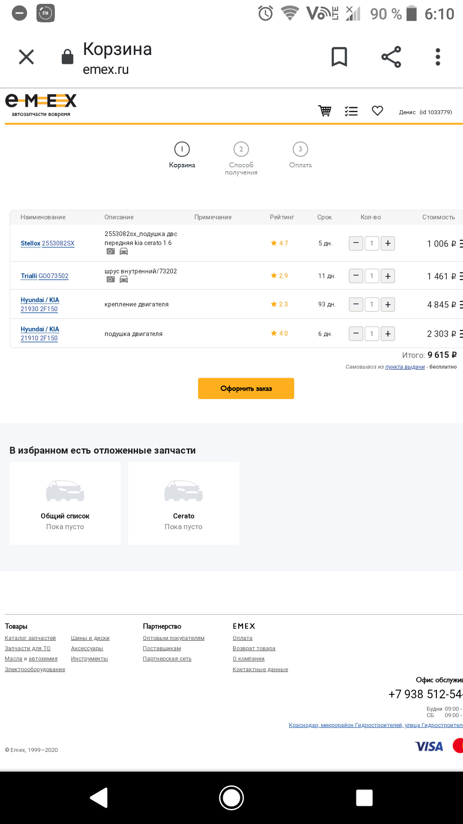Open Аксессуары footer link

[x=87, y=648]
